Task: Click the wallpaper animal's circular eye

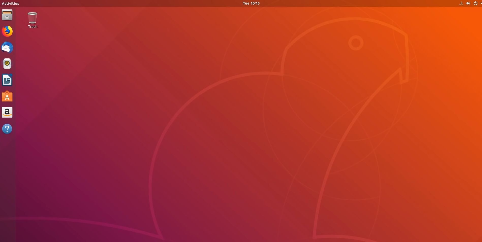Action: pos(356,43)
